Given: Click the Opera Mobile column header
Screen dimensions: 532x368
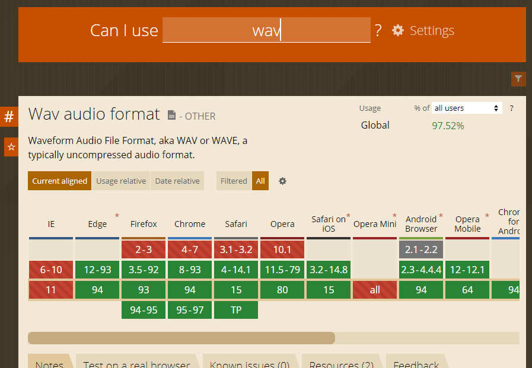Looking at the screenshot, I should coord(467,224).
